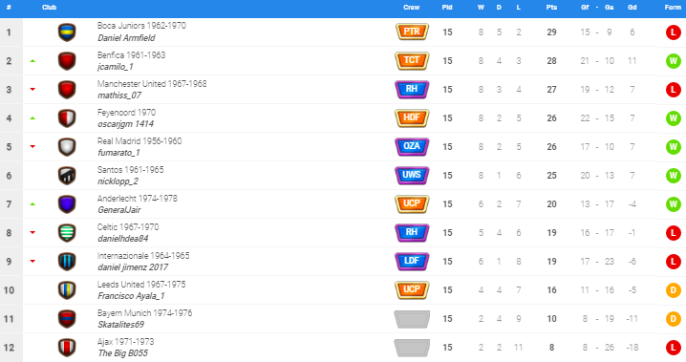686x362 pixels.
Task: Click the HDF crew badge
Action: (x=412, y=117)
